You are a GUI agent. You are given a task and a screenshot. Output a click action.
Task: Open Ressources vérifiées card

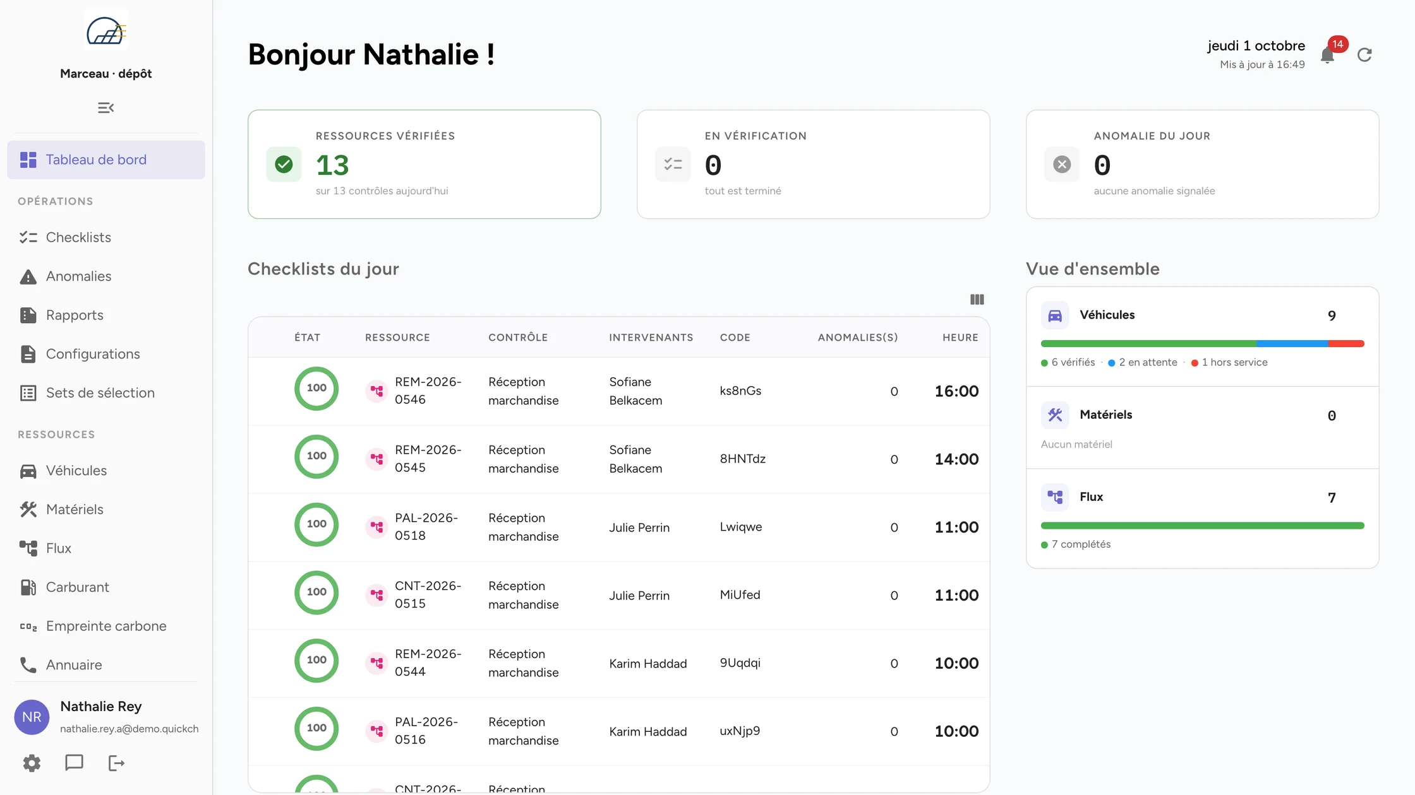(424, 165)
